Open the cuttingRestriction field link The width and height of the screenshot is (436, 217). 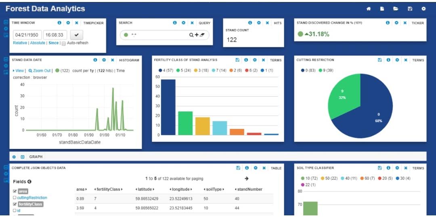pyautogui.click(x=32, y=198)
